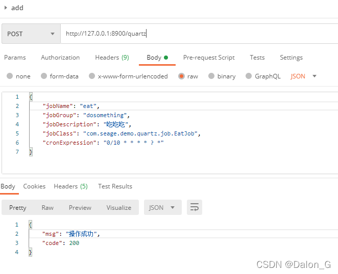Open the response Cookies tab
The width and height of the screenshot is (338, 274).
tap(34, 186)
